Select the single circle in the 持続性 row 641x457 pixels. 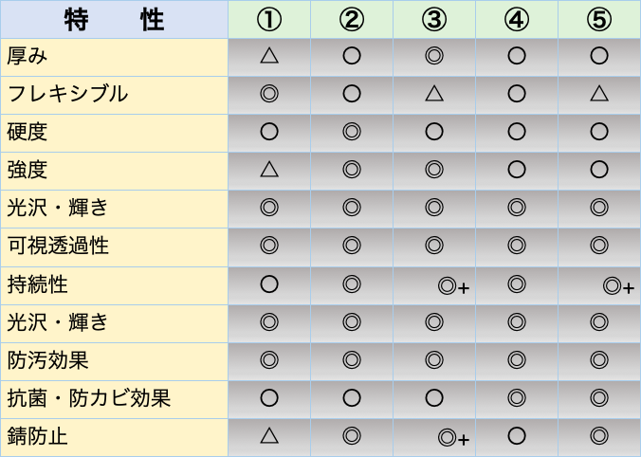click(268, 284)
